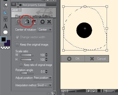Decrease Scale ratio W value
The image size is (118, 95).
pyautogui.click(x=46, y=56)
